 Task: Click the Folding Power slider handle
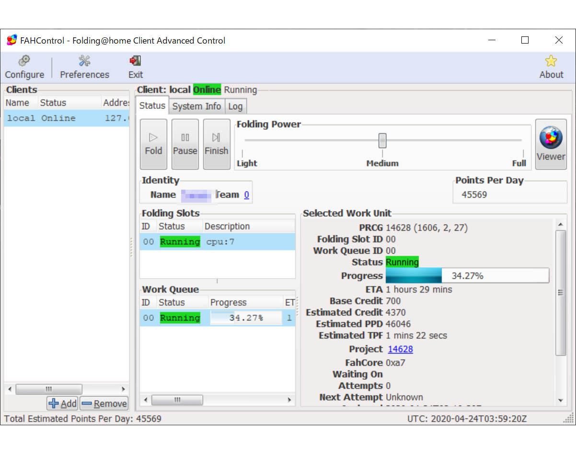click(x=382, y=140)
